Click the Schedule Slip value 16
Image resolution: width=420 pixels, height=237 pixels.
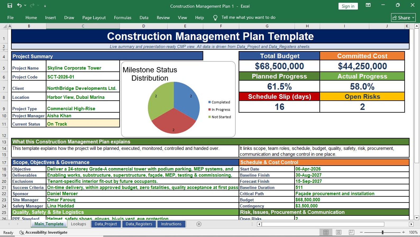[279, 107]
